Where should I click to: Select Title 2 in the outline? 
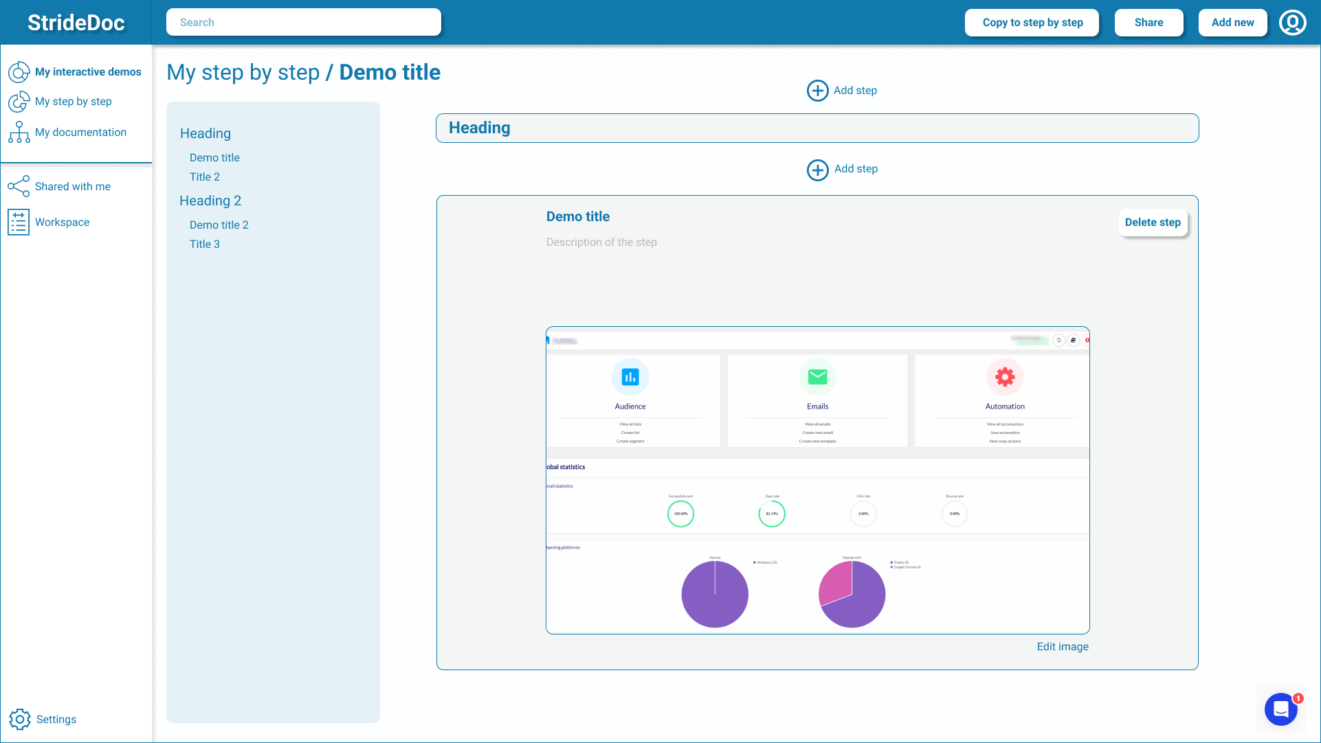point(205,177)
